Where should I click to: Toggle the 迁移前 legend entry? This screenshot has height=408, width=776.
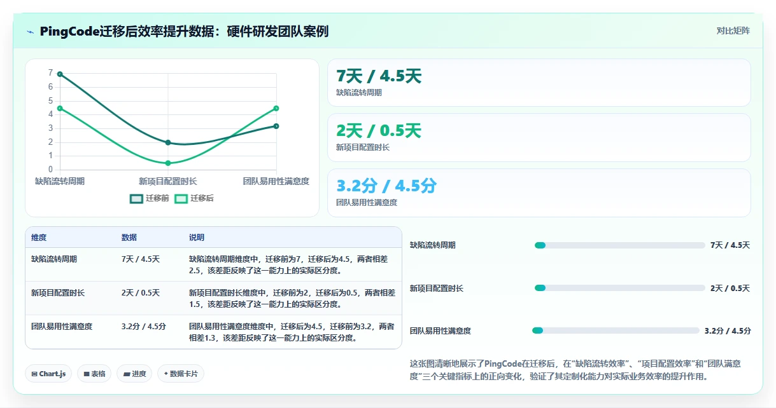(150, 198)
